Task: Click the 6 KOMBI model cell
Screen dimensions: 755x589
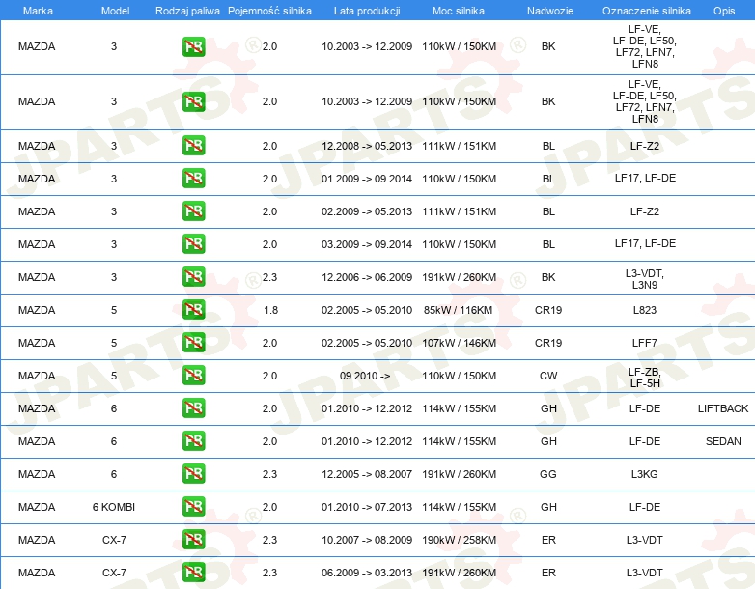Action: (114, 507)
